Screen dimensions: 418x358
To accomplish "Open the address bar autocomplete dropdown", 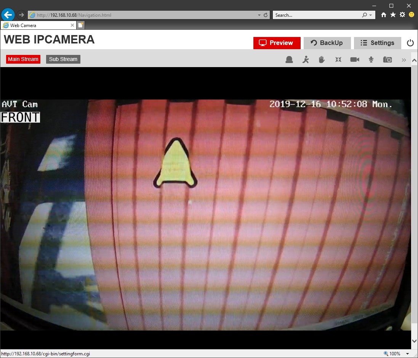I will pos(259,15).
